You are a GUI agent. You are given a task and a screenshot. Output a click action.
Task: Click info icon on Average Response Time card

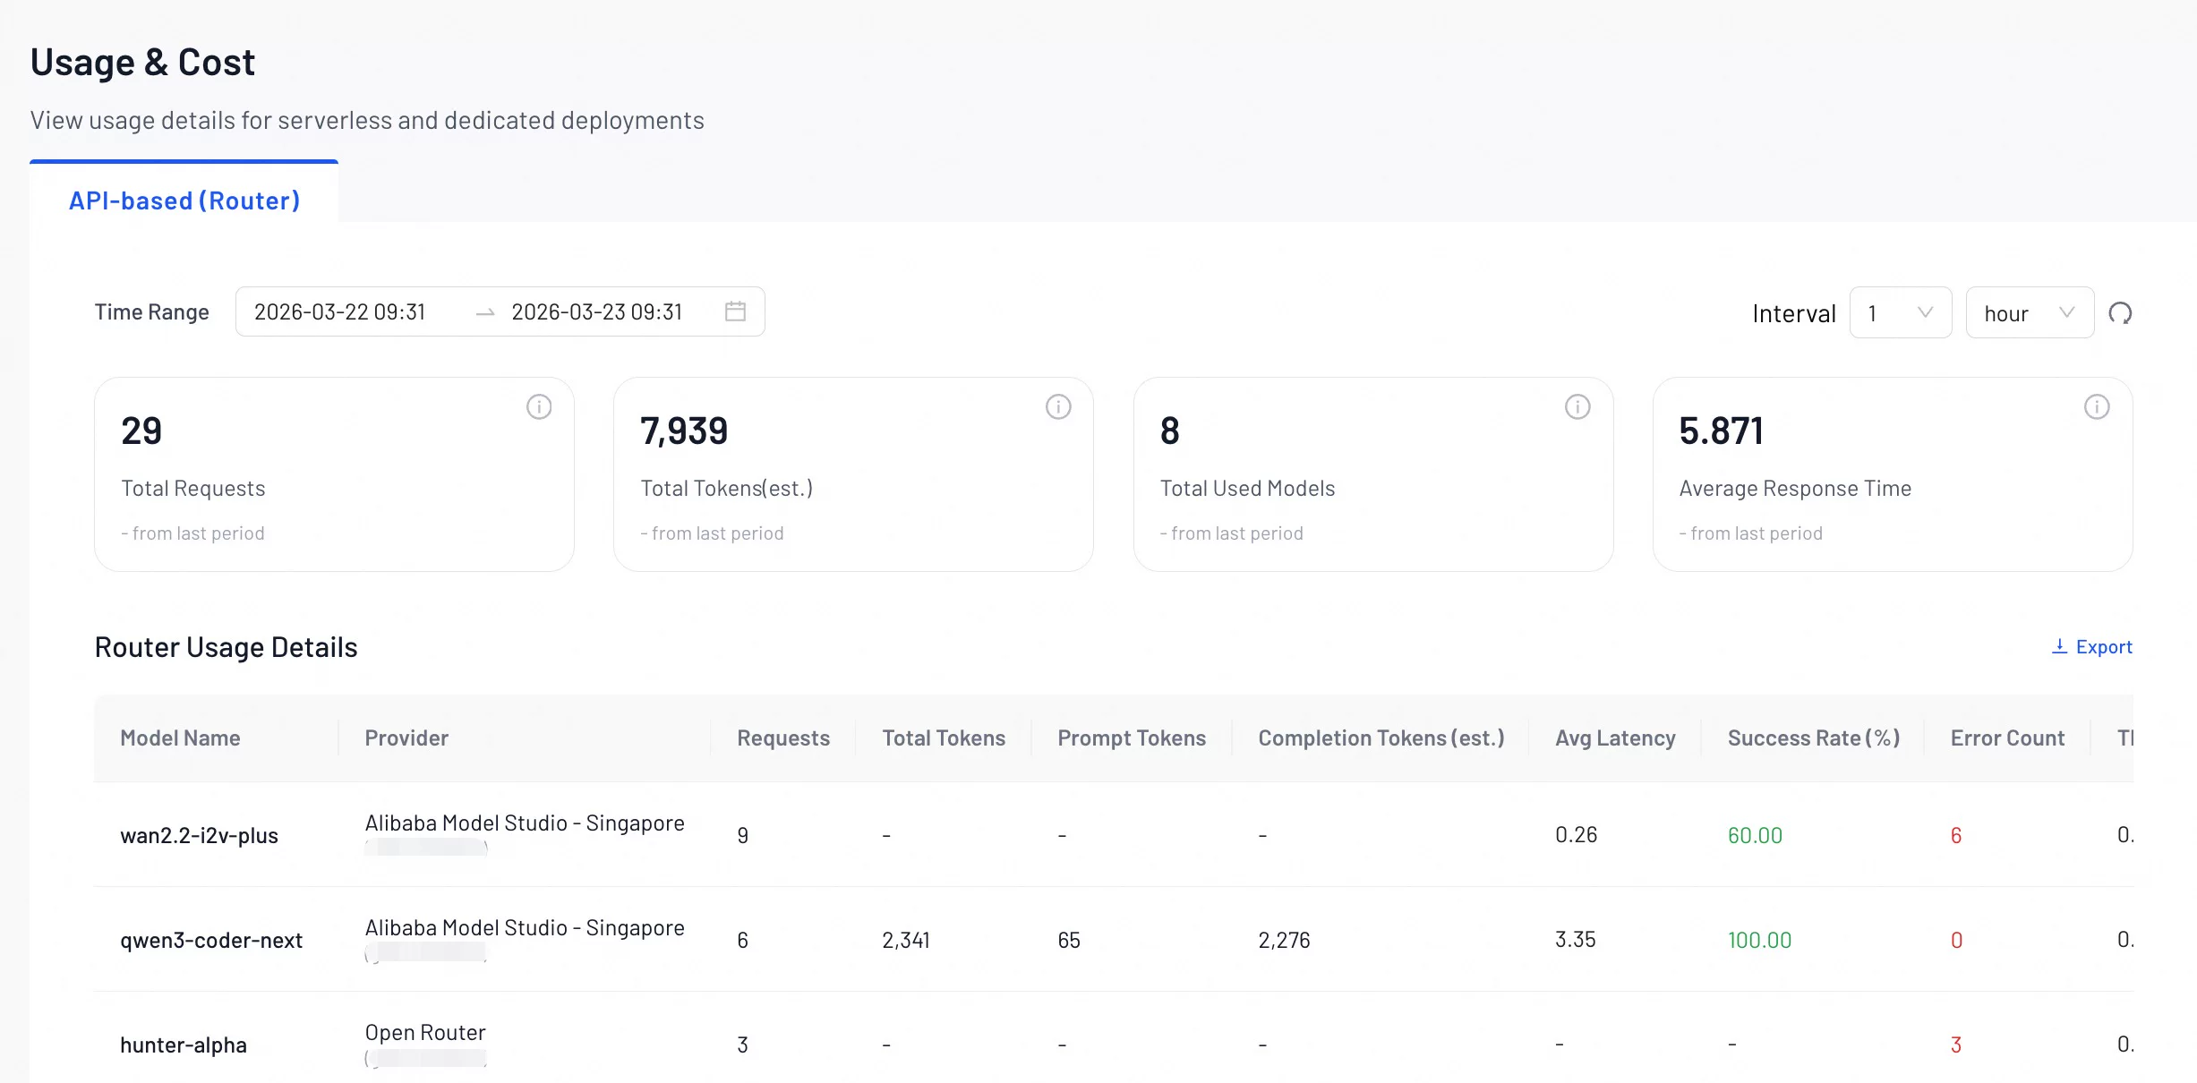[2097, 407]
